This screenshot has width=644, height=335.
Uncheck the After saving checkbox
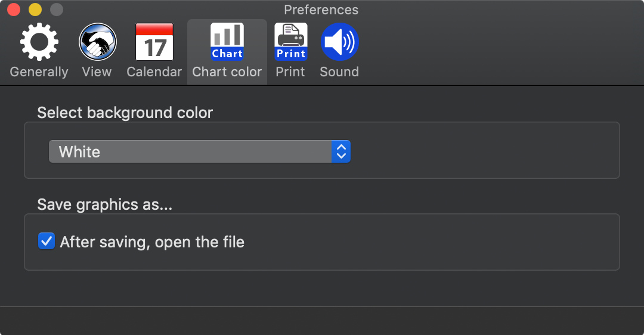tap(47, 241)
